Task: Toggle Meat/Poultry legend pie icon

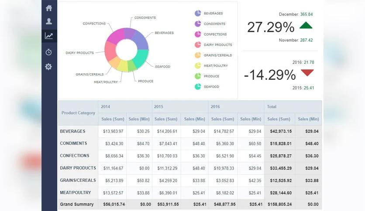Action: click(198, 65)
